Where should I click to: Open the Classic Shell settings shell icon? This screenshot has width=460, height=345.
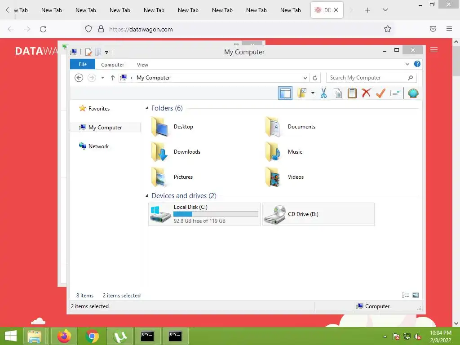tap(413, 93)
